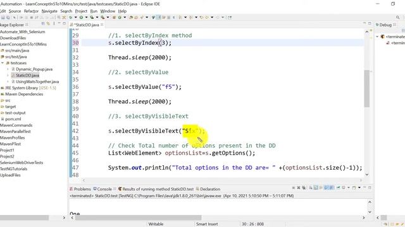
Task: Click the Smart Insert status bar entry
Action: tap(207, 224)
